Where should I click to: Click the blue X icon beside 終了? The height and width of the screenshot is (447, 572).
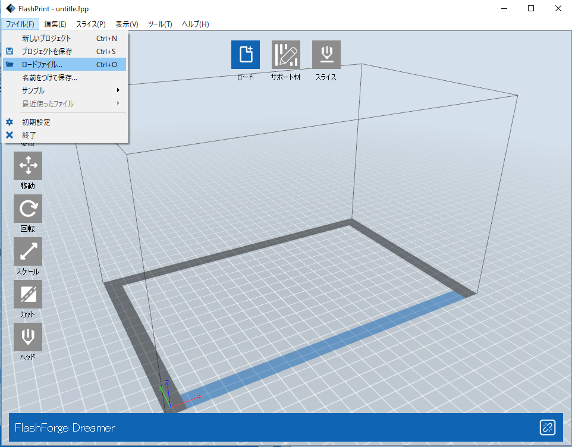click(10, 135)
